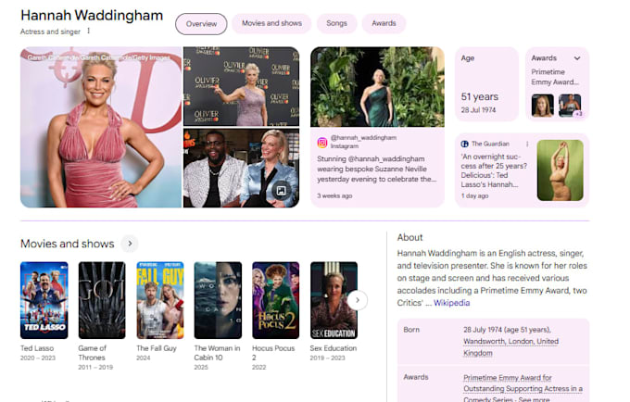Viewport: 630px width, 402px height.
Task: Open the Sex Education poster
Action: [334, 300]
